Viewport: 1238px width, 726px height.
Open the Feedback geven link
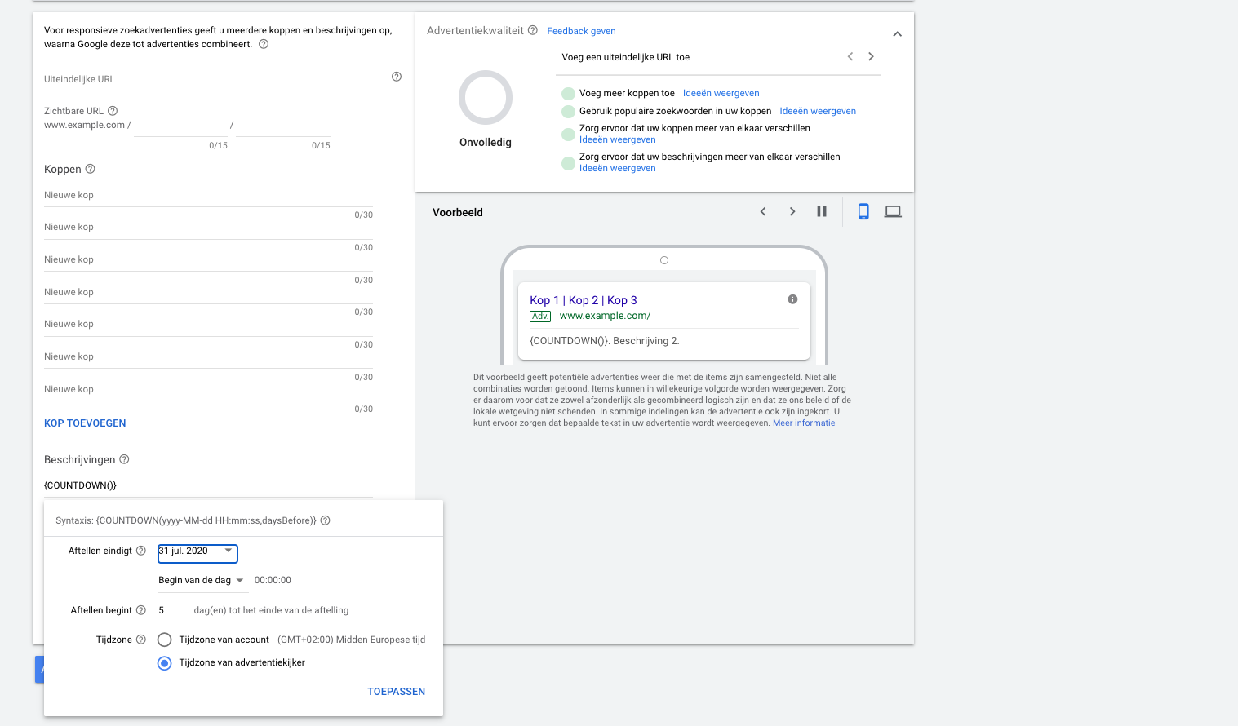[x=581, y=31]
